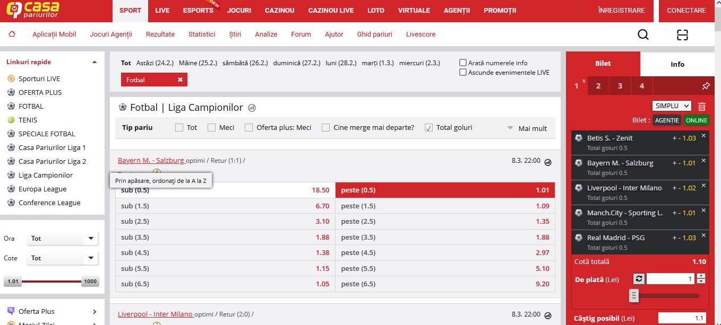The image size is (721, 325).
Task: Expand Oferta Plus in the lower sidebar
Action: pos(95,311)
